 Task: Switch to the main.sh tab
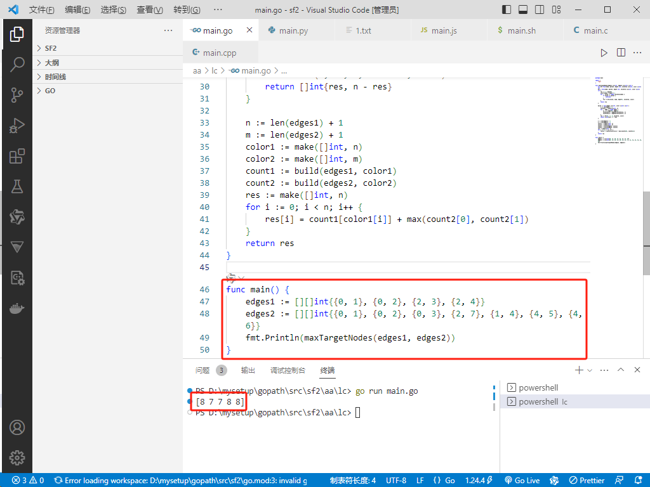pos(525,30)
